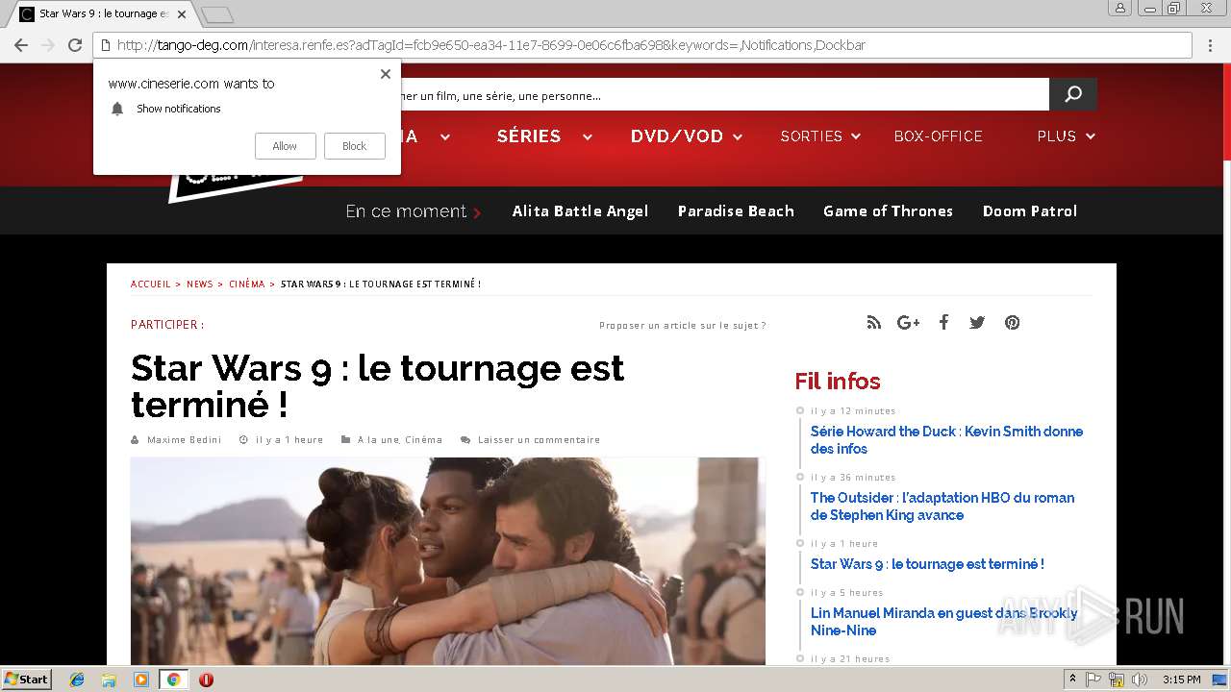Viewport: 1231px width, 692px height.
Task: Open the RSS feed icon
Action: coord(873,323)
